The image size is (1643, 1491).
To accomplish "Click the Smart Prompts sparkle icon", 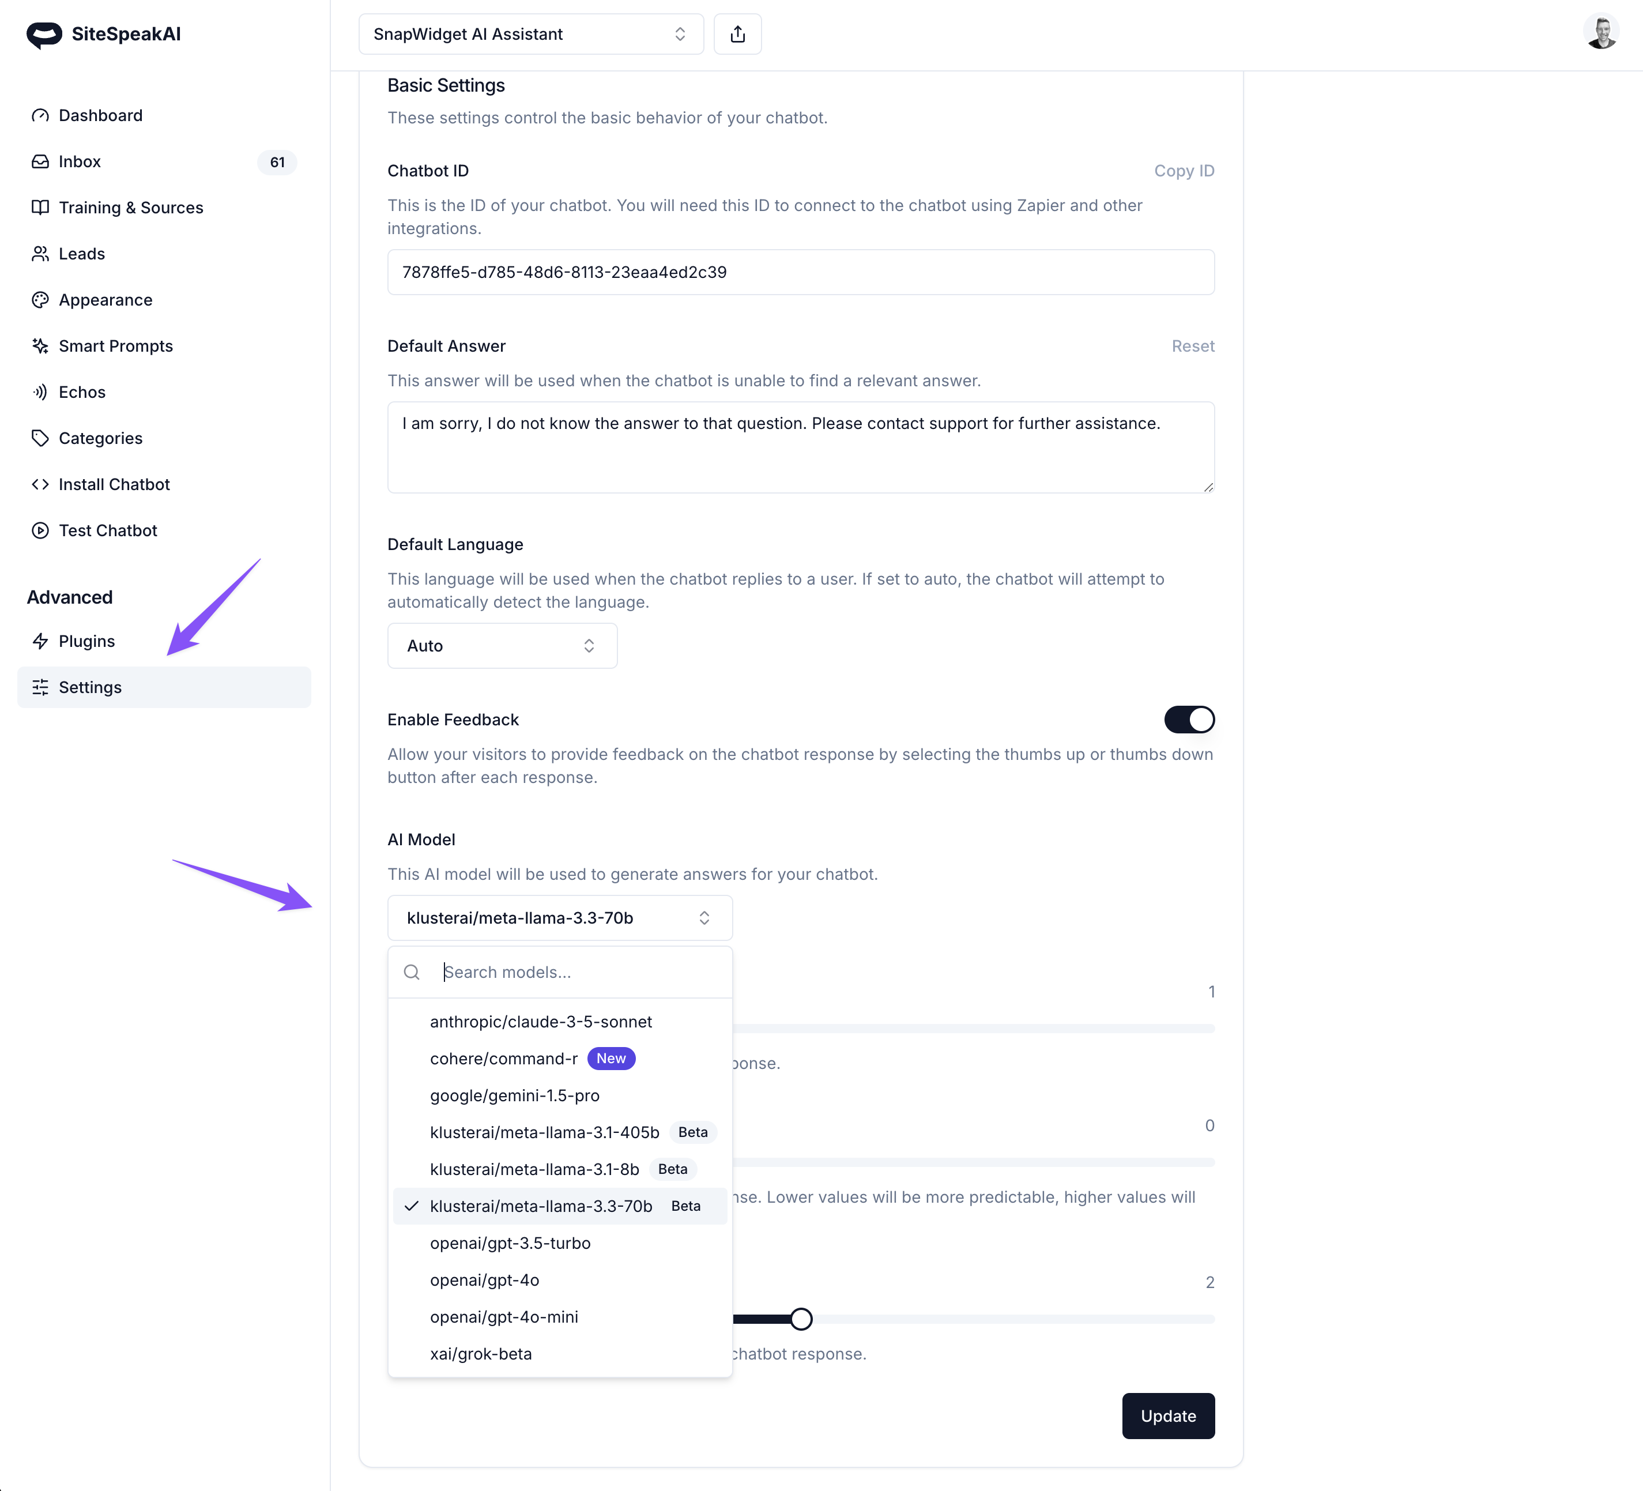I will pos(40,347).
